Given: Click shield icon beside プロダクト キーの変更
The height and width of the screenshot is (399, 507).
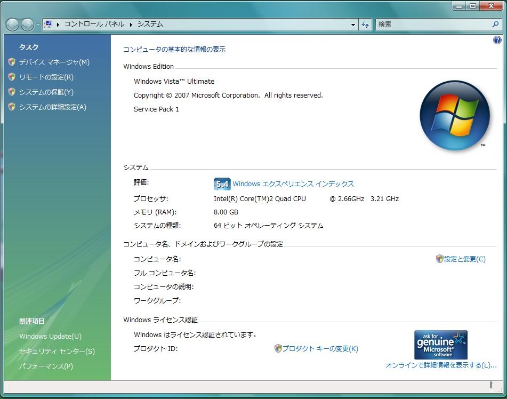Looking at the screenshot, I should tap(278, 348).
